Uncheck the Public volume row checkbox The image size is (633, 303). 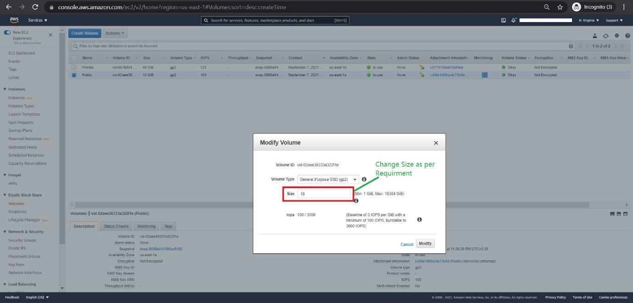[74, 75]
